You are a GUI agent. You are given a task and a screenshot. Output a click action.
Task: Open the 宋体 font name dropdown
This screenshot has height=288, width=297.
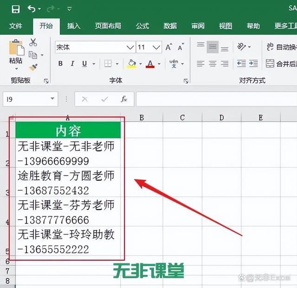[130, 47]
